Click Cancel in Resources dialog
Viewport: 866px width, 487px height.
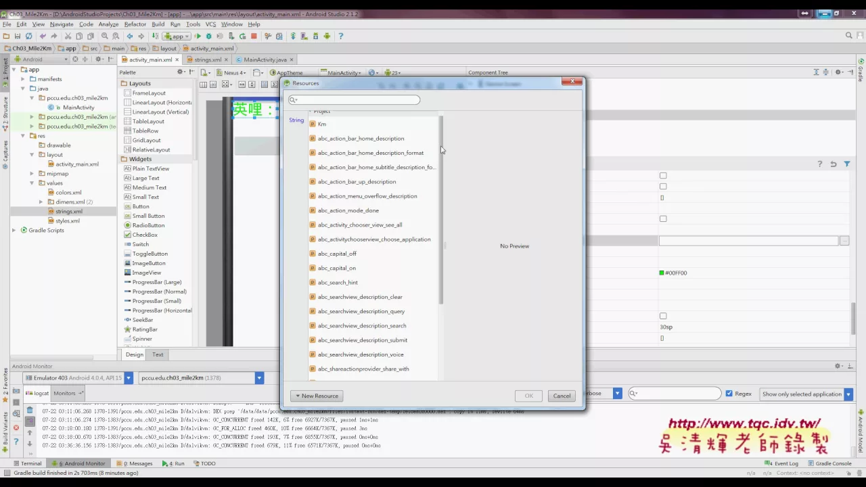coord(562,396)
